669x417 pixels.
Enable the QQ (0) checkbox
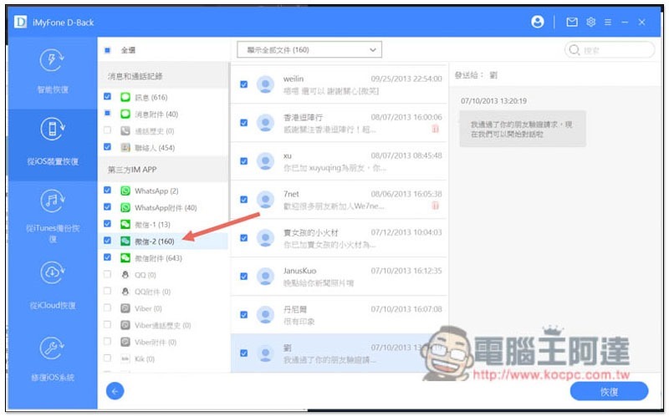click(x=108, y=274)
